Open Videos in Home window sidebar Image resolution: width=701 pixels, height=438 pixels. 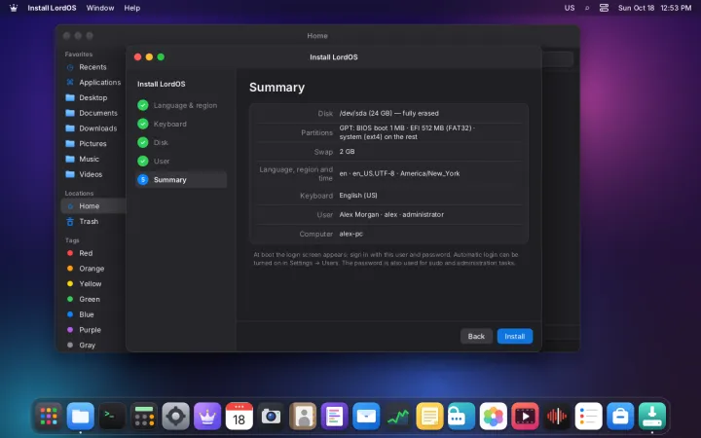[x=92, y=174]
